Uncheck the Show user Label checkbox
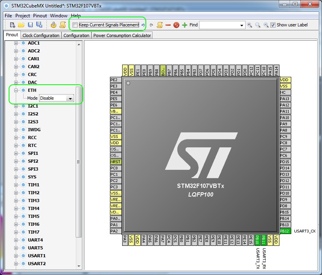Viewport: 322px width, 275px height. point(273,25)
